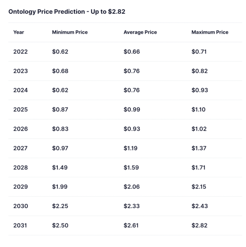Select the 2031 maximum price $2.82
This screenshot has height=247, width=246.
[x=199, y=225]
